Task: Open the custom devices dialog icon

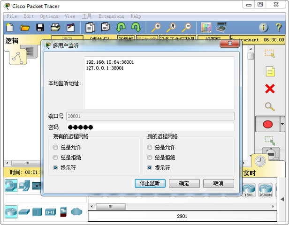Action: click(x=221, y=27)
